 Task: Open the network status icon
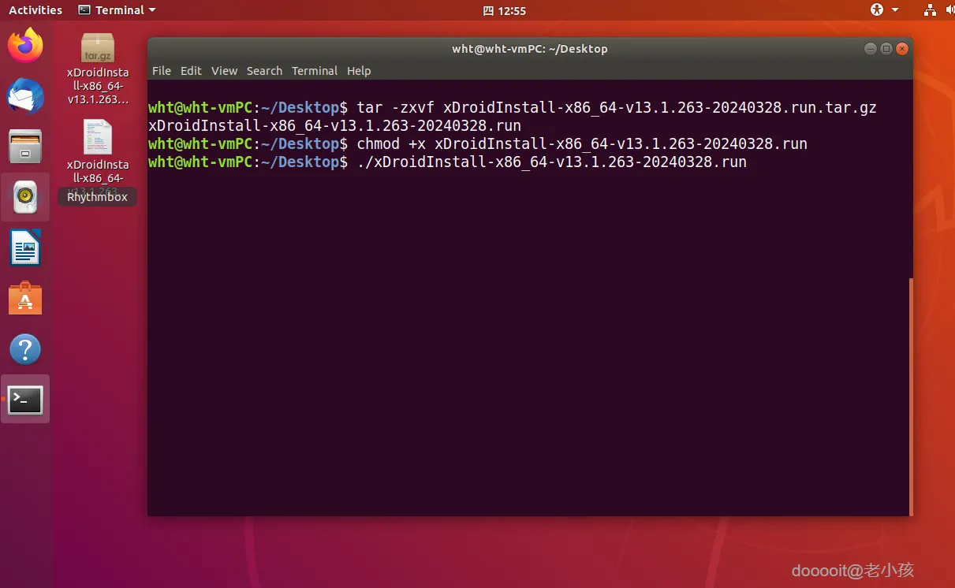pos(930,9)
